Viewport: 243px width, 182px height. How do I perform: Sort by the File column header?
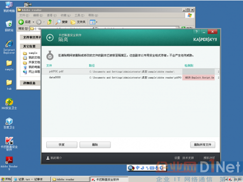[x=49, y=66]
